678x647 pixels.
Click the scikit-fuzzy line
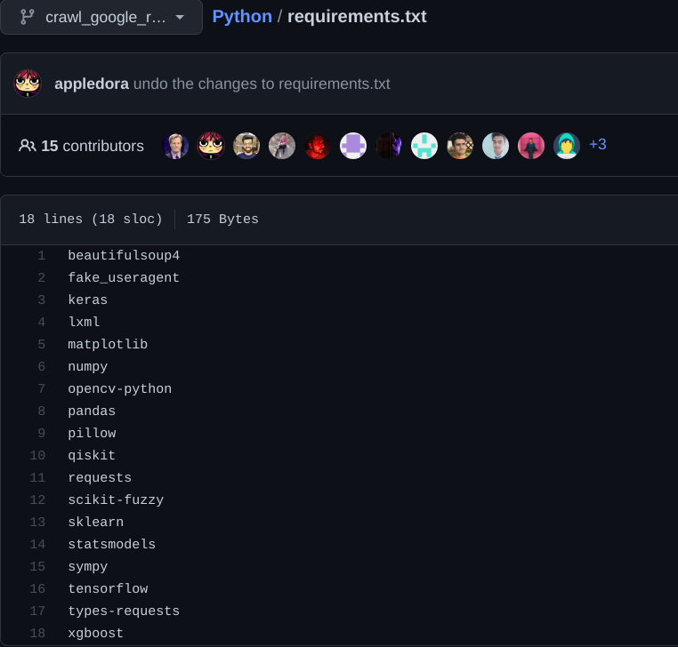(x=116, y=499)
